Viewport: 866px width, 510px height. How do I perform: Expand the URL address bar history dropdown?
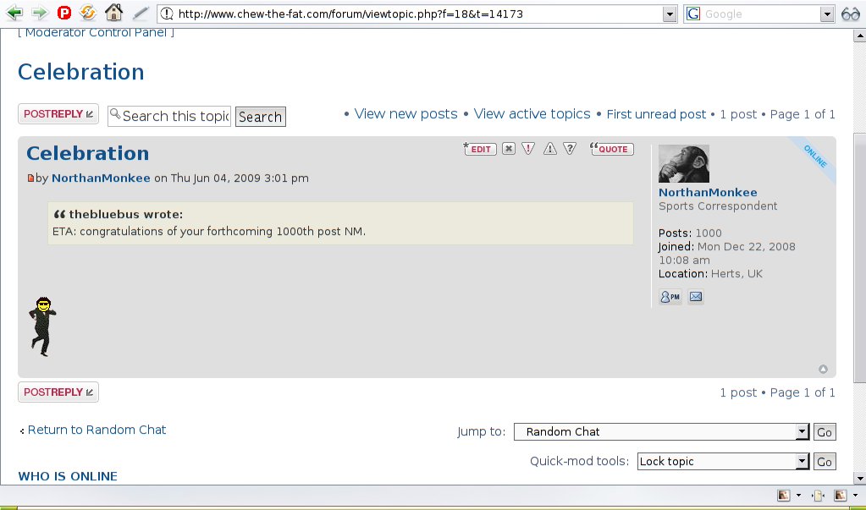click(670, 14)
